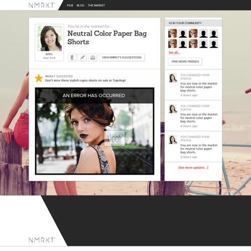Open the Blog menu item
Screen dimensions: 251x251
coord(80,6)
